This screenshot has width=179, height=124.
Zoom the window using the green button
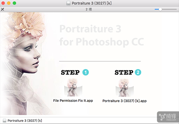tap(14, 3)
